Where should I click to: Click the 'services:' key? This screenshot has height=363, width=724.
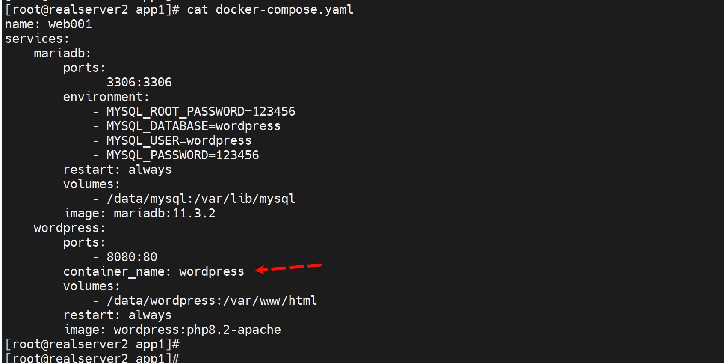[37, 39]
